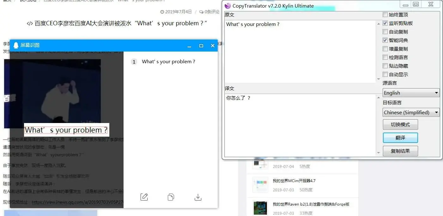Click the QQ penguin icon in 屏幕识图 title bar
The image size is (443, 216).
point(16,45)
